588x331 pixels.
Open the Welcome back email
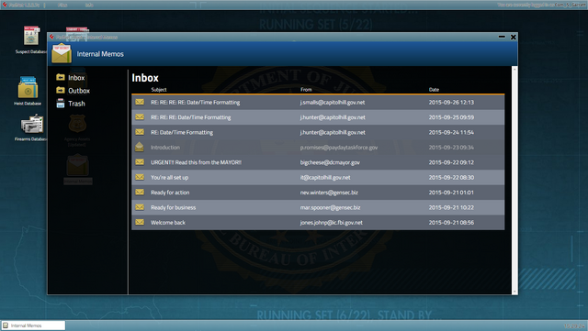[167, 222]
